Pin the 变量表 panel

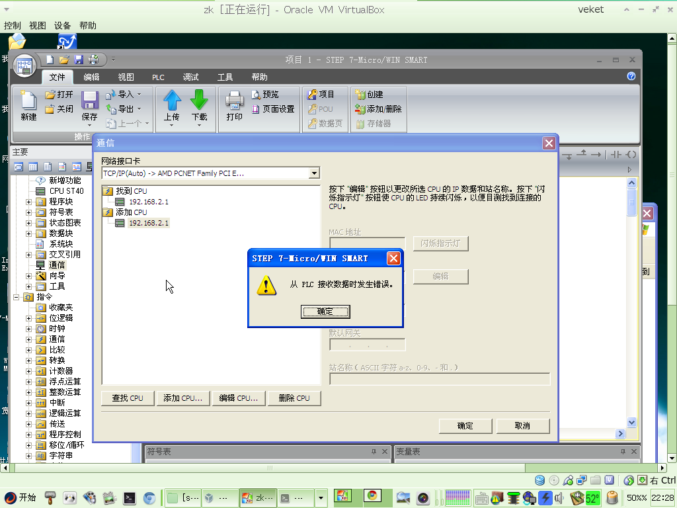(623, 451)
